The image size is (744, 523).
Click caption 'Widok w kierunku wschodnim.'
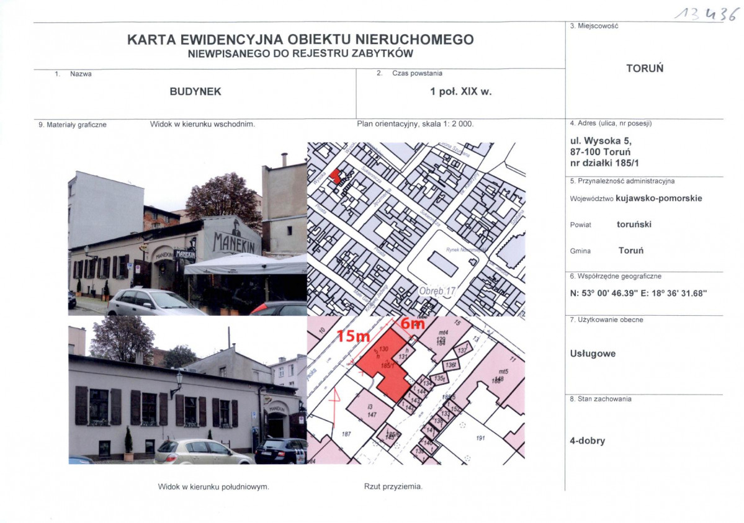[x=203, y=124]
